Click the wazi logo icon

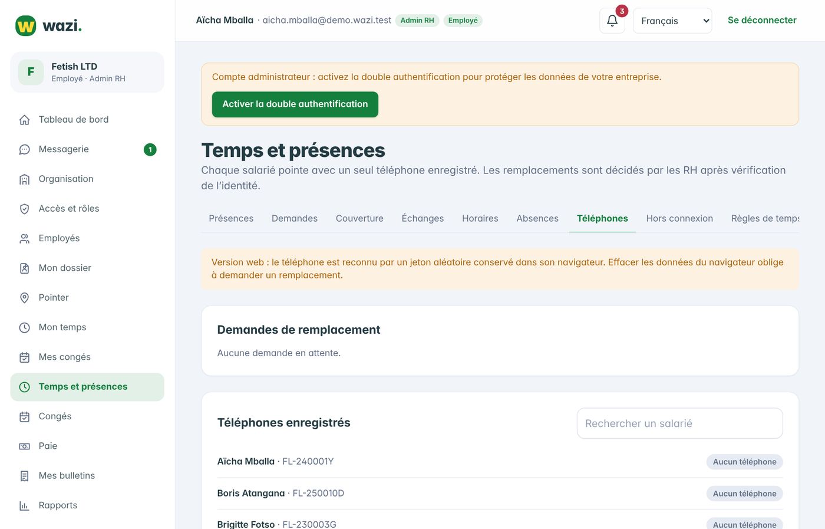point(25,26)
